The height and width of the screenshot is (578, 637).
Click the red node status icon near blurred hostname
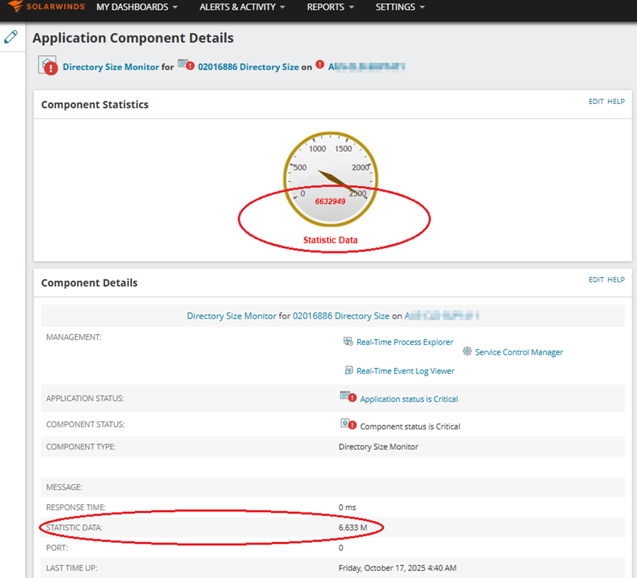click(320, 64)
